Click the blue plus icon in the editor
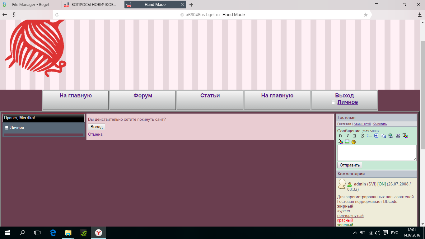The height and width of the screenshot is (239, 425). (376, 136)
